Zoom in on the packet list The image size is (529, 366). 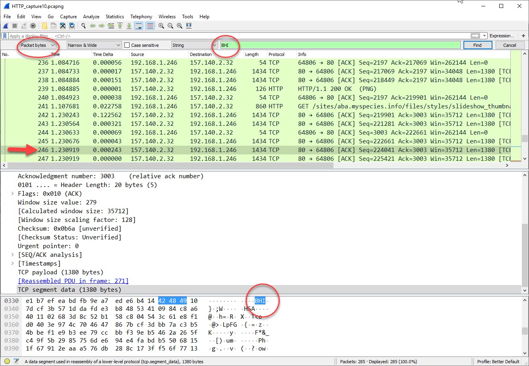161,26
